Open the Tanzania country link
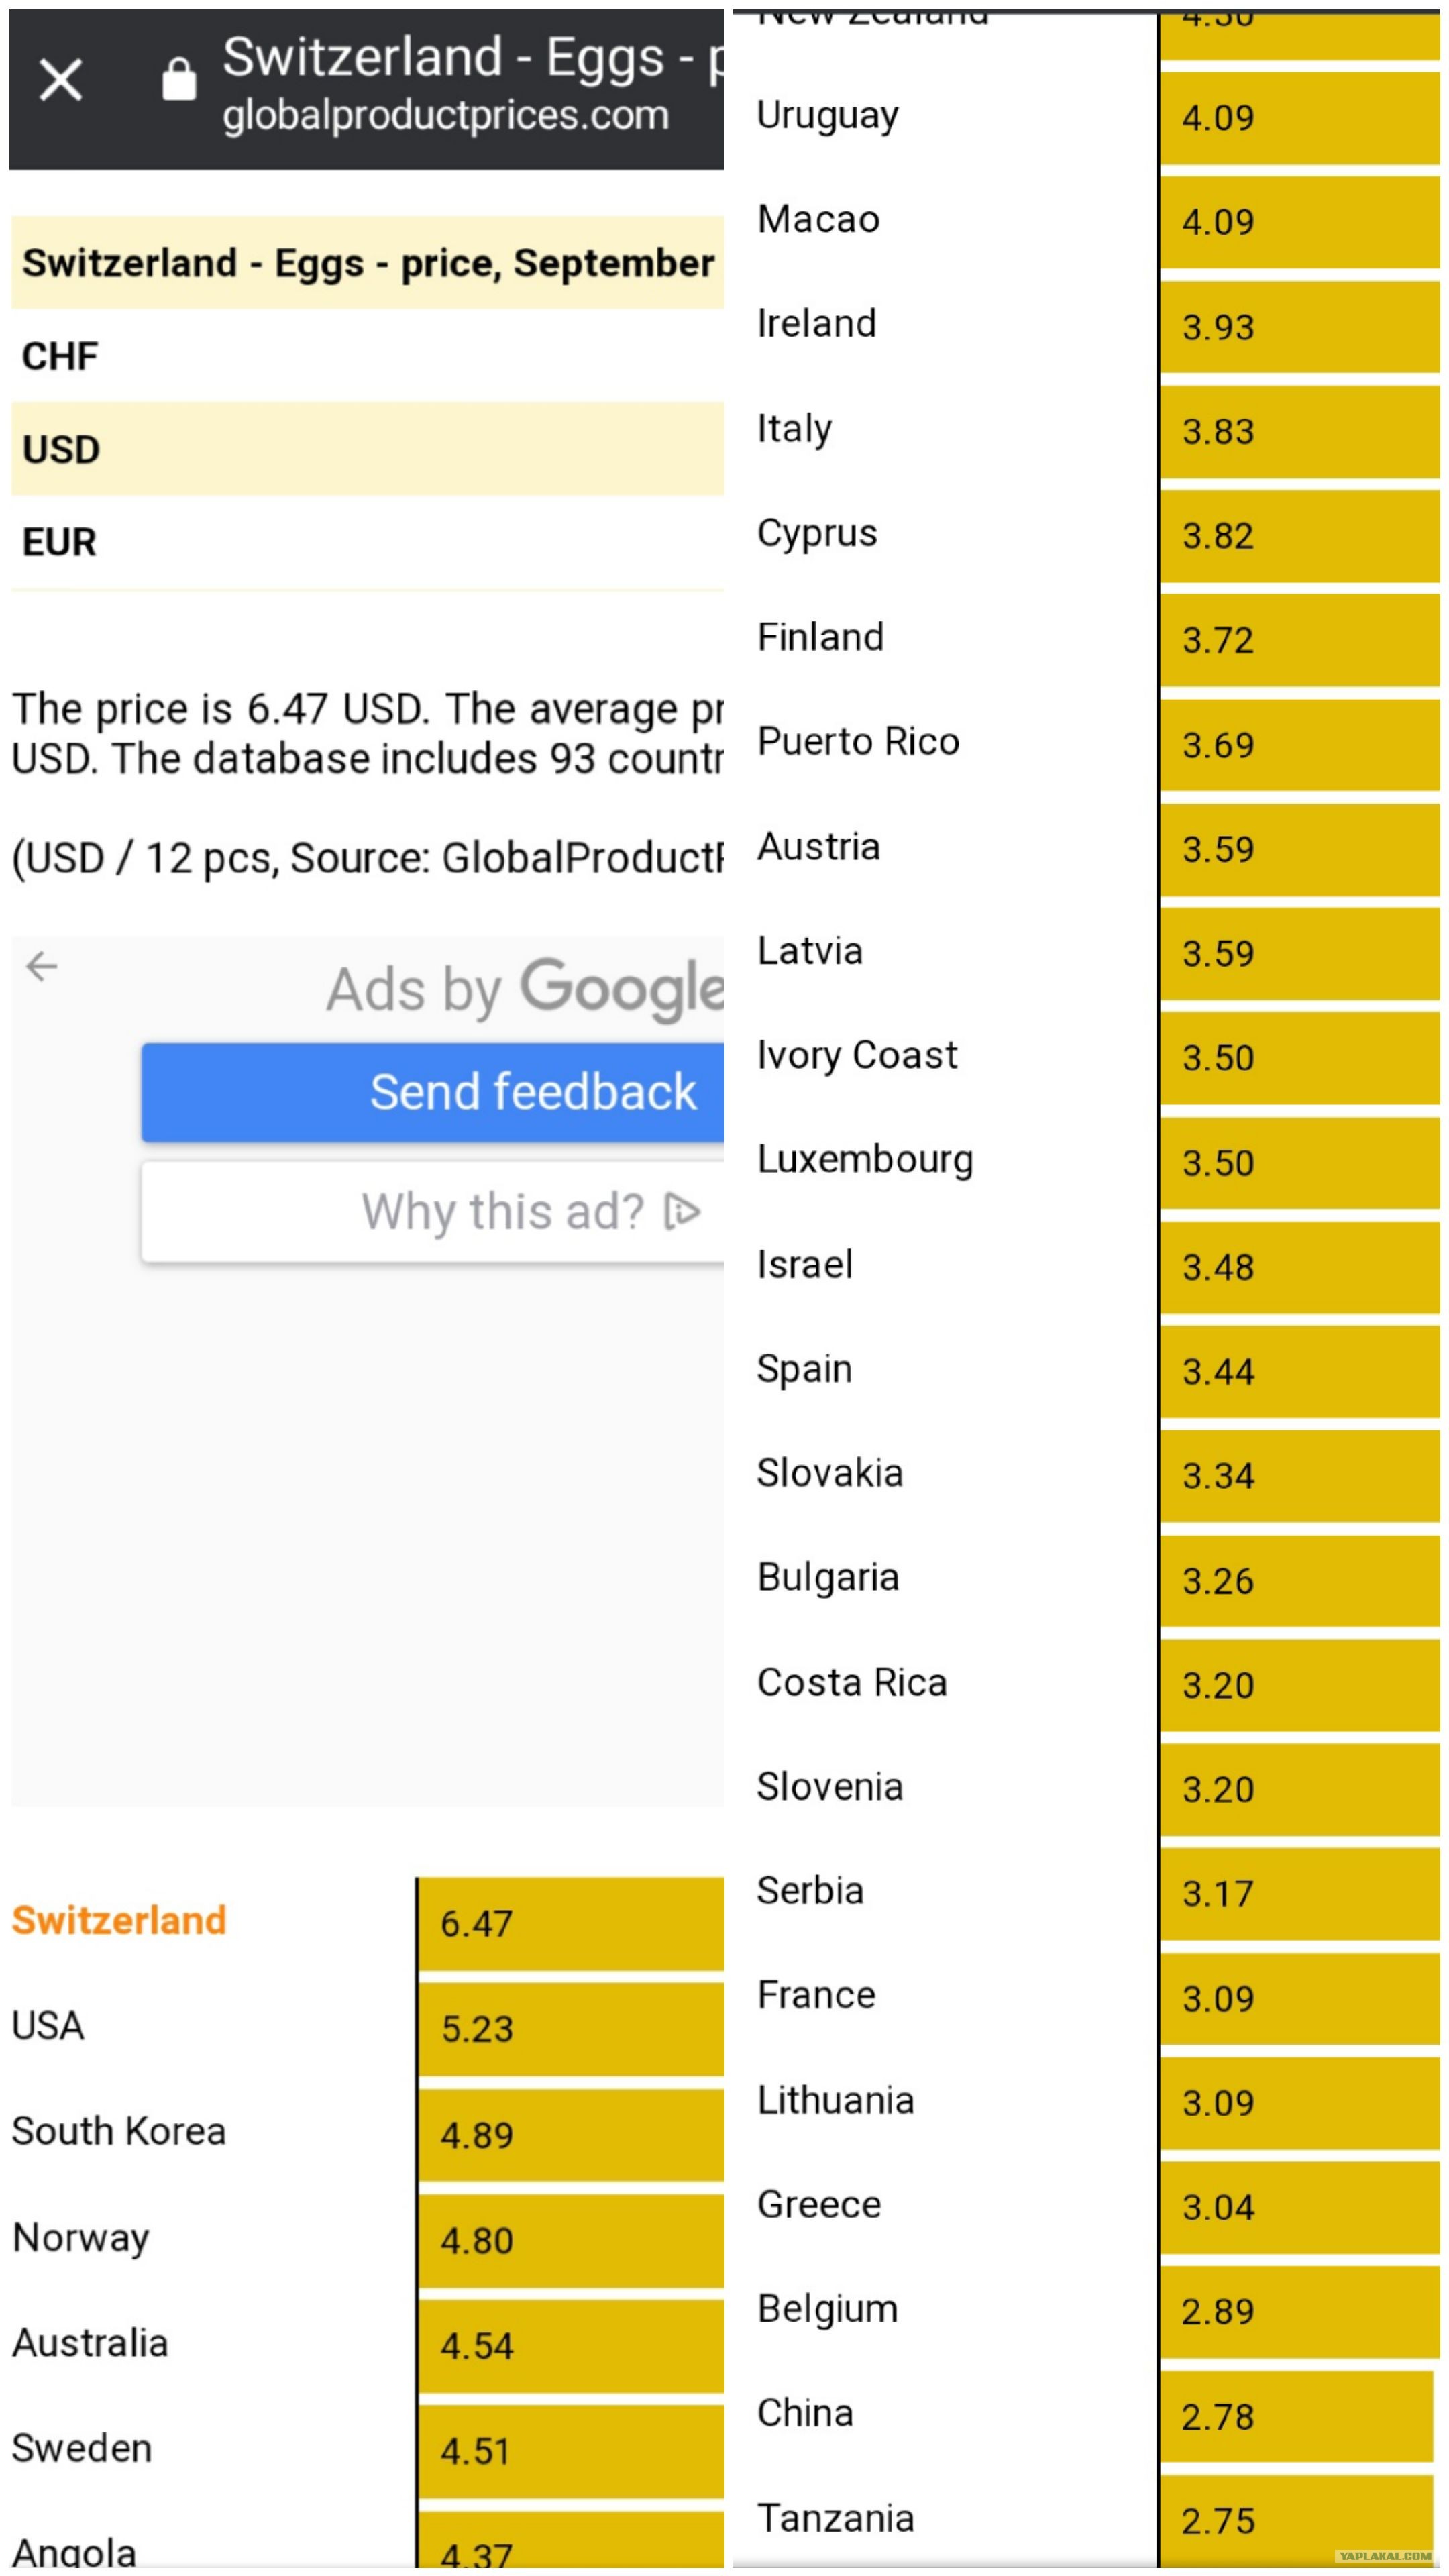Image resolution: width=1449 pixels, height=2576 pixels. [x=836, y=2518]
